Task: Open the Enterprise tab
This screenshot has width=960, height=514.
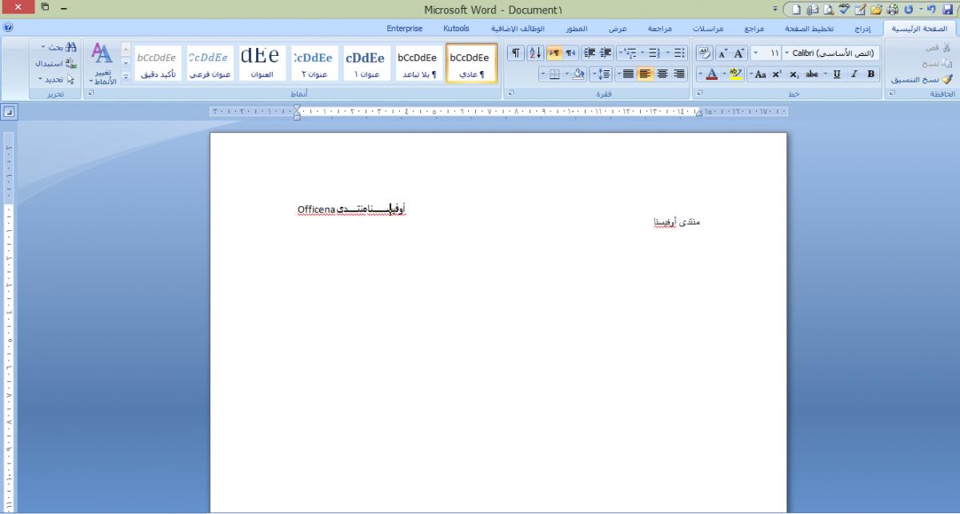Action: click(405, 28)
